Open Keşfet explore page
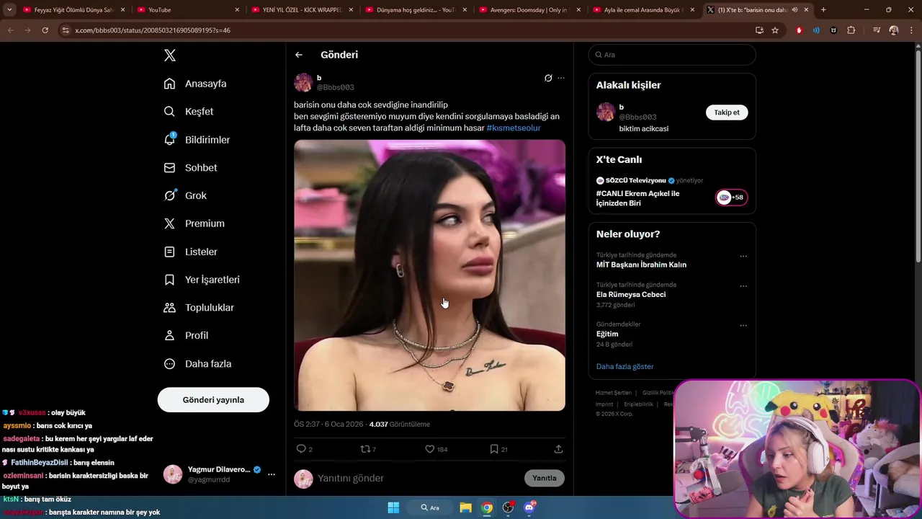Screen dimensions: 922x519 pos(189,112)
